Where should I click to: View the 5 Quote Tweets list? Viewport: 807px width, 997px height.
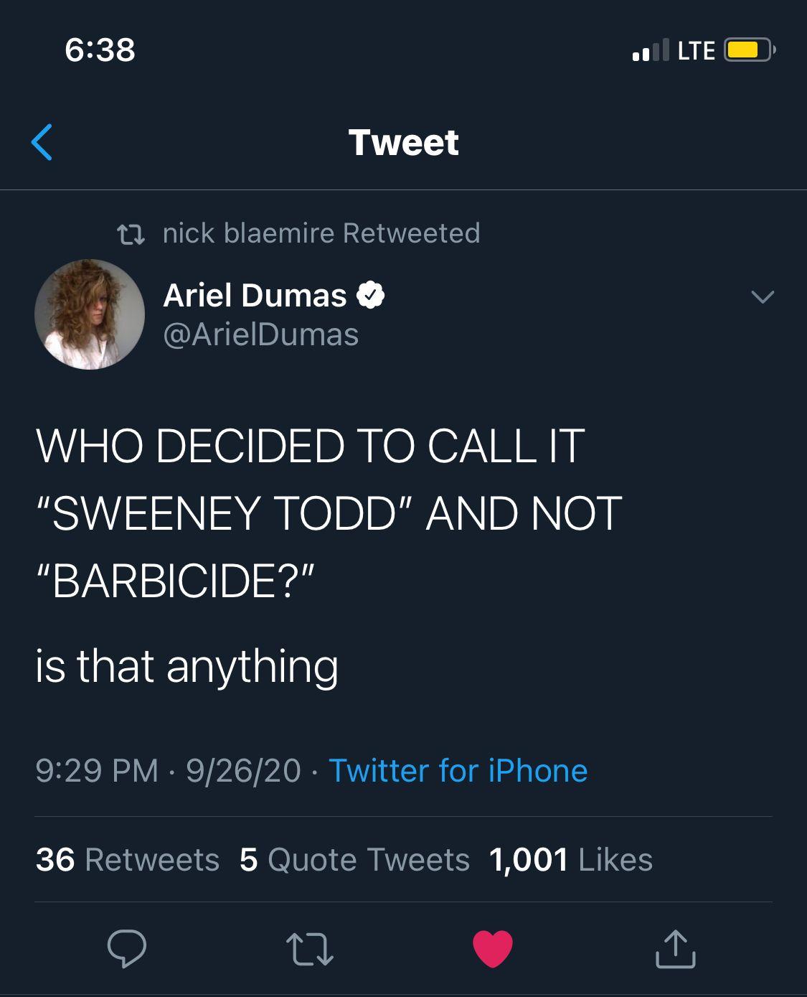pyautogui.click(x=354, y=859)
